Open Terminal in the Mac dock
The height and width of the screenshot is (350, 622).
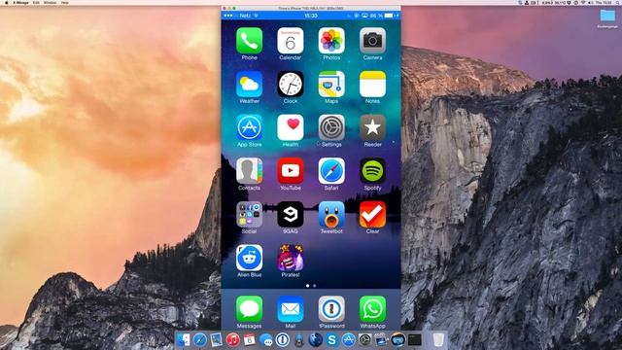[x=415, y=340]
